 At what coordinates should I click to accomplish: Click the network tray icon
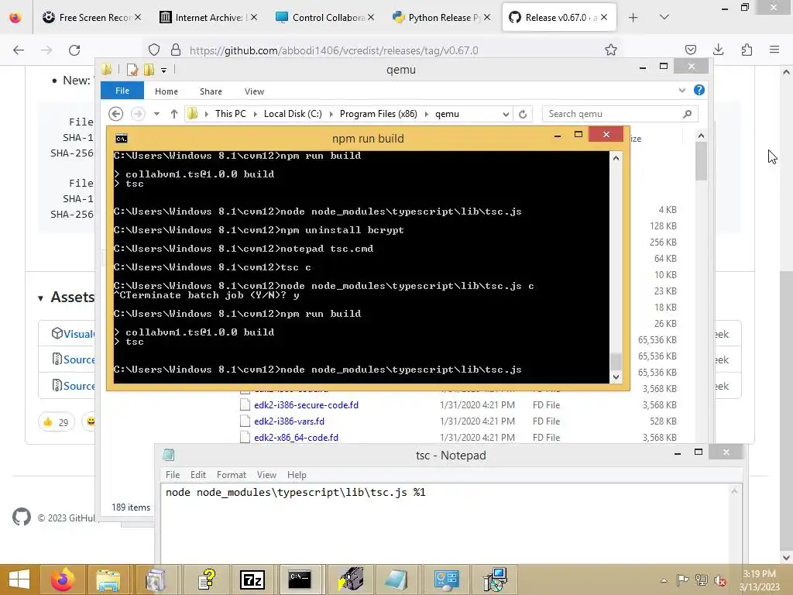coord(701,580)
